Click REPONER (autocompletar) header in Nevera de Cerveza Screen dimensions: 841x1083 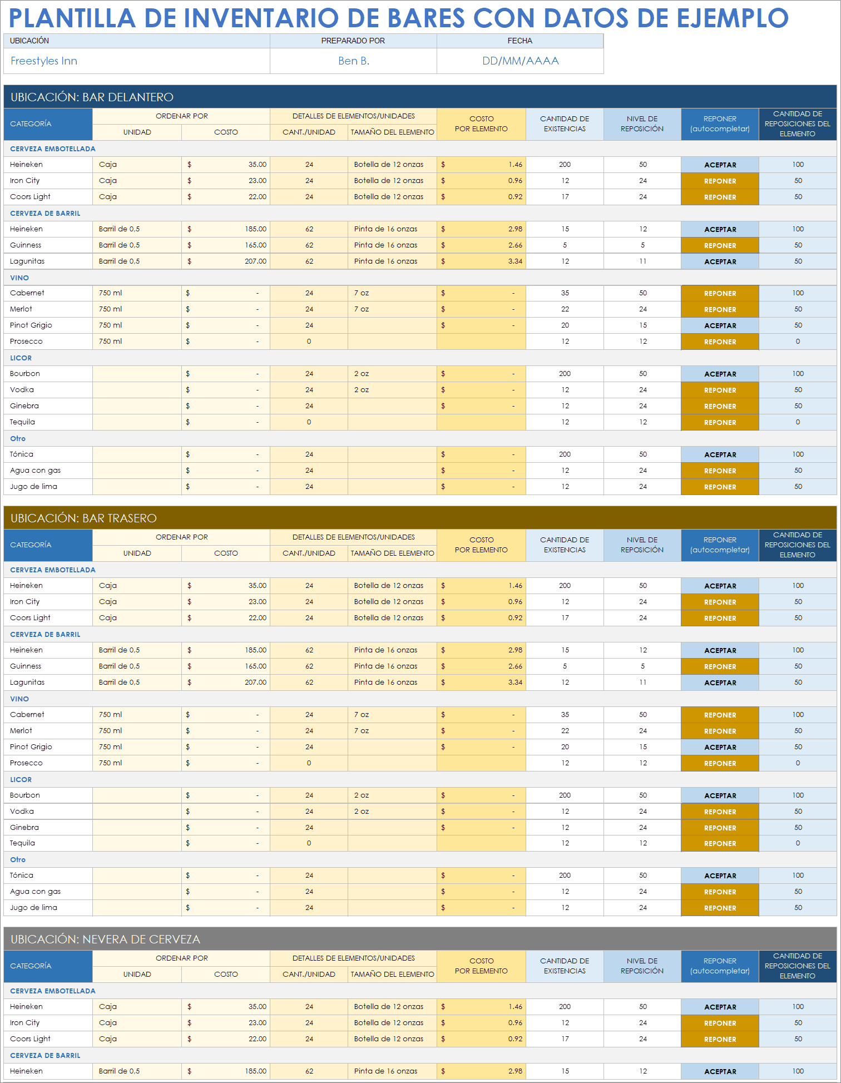pyautogui.click(x=720, y=966)
